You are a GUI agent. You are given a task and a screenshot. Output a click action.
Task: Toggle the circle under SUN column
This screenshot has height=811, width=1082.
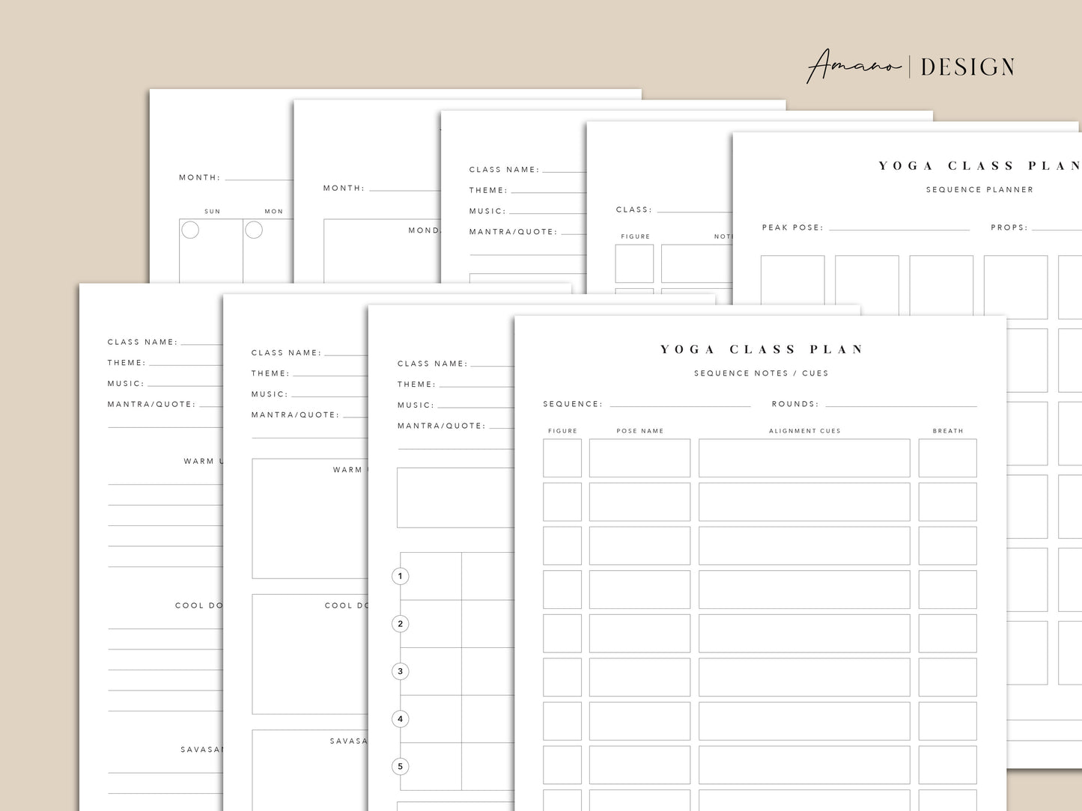(x=190, y=230)
